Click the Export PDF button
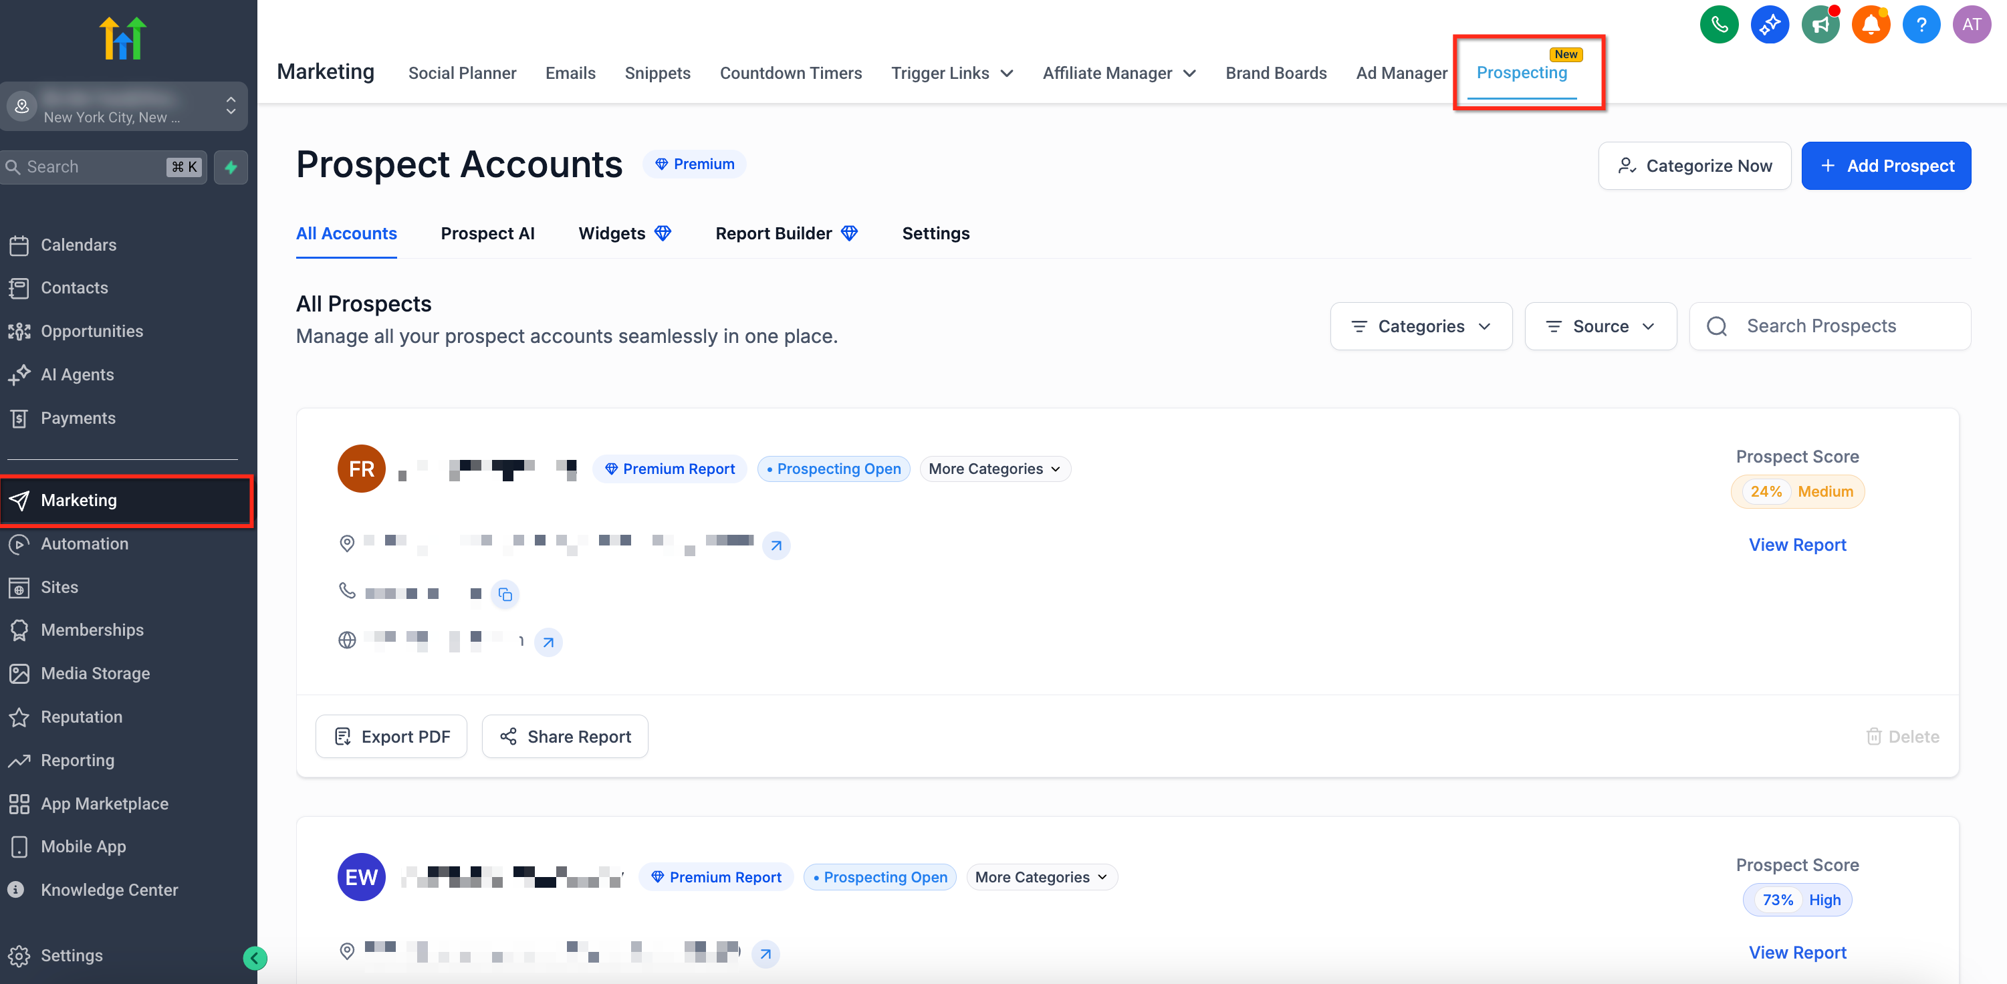This screenshot has height=984, width=2007. pyautogui.click(x=391, y=736)
